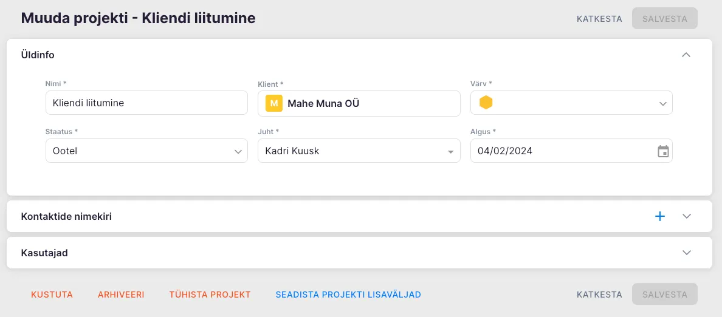Open Seadista projekti lisaväljad link
The image size is (722, 317).
point(348,295)
